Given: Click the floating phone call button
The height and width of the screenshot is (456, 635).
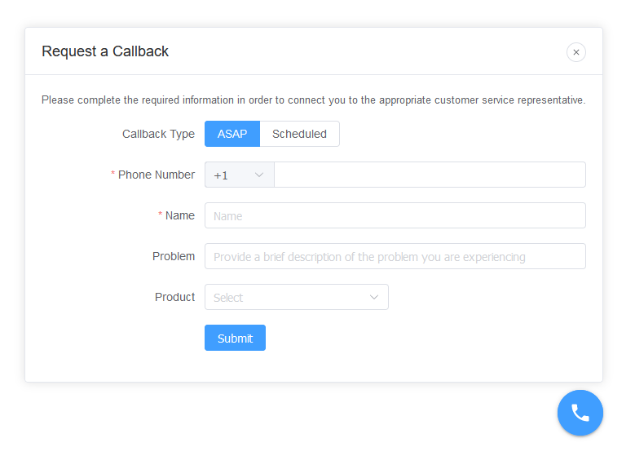Looking at the screenshot, I should tap(580, 413).
